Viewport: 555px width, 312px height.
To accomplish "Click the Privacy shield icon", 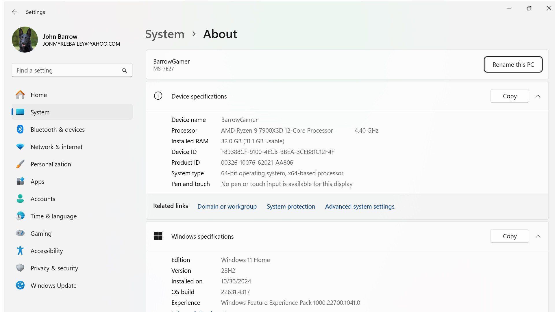I will (20, 268).
